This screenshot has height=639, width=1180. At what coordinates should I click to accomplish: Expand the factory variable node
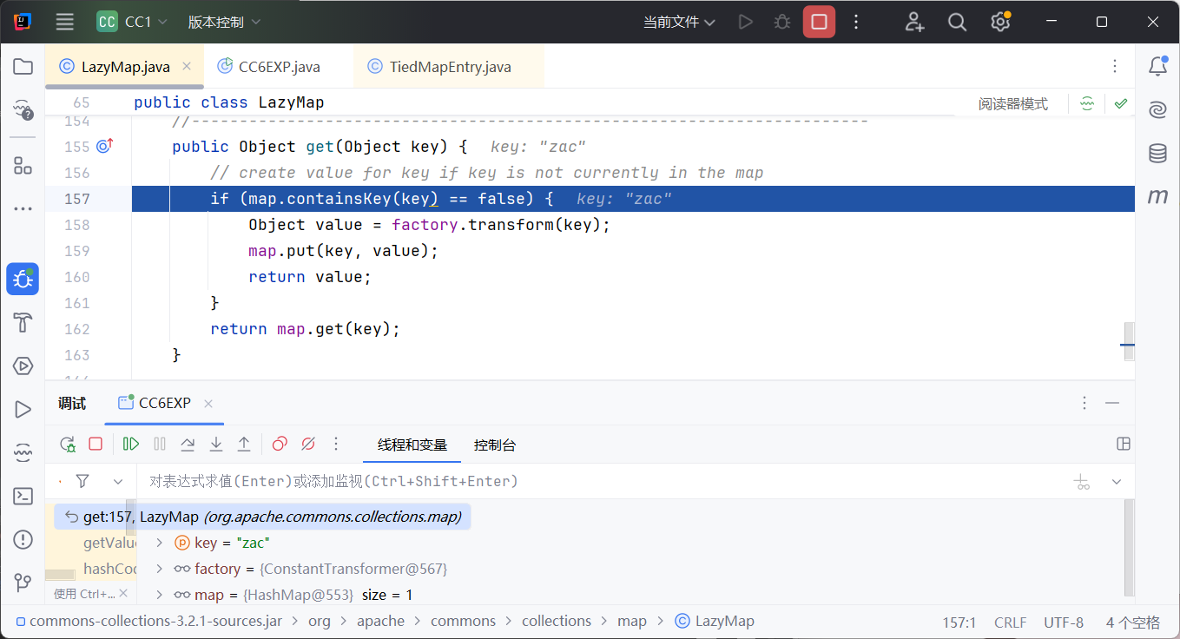pyautogui.click(x=159, y=570)
